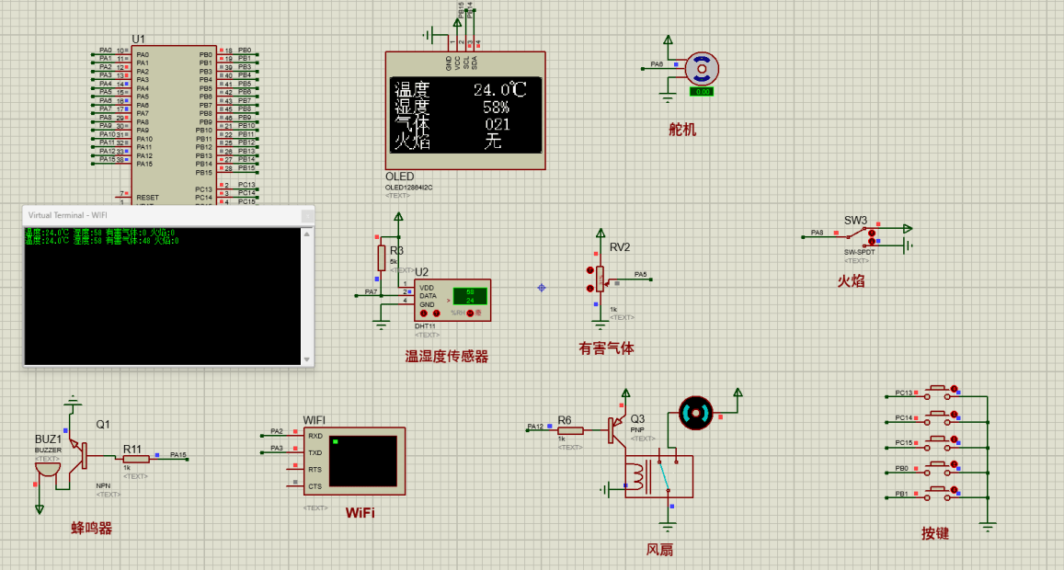Click the OLED display screen

coord(465,114)
